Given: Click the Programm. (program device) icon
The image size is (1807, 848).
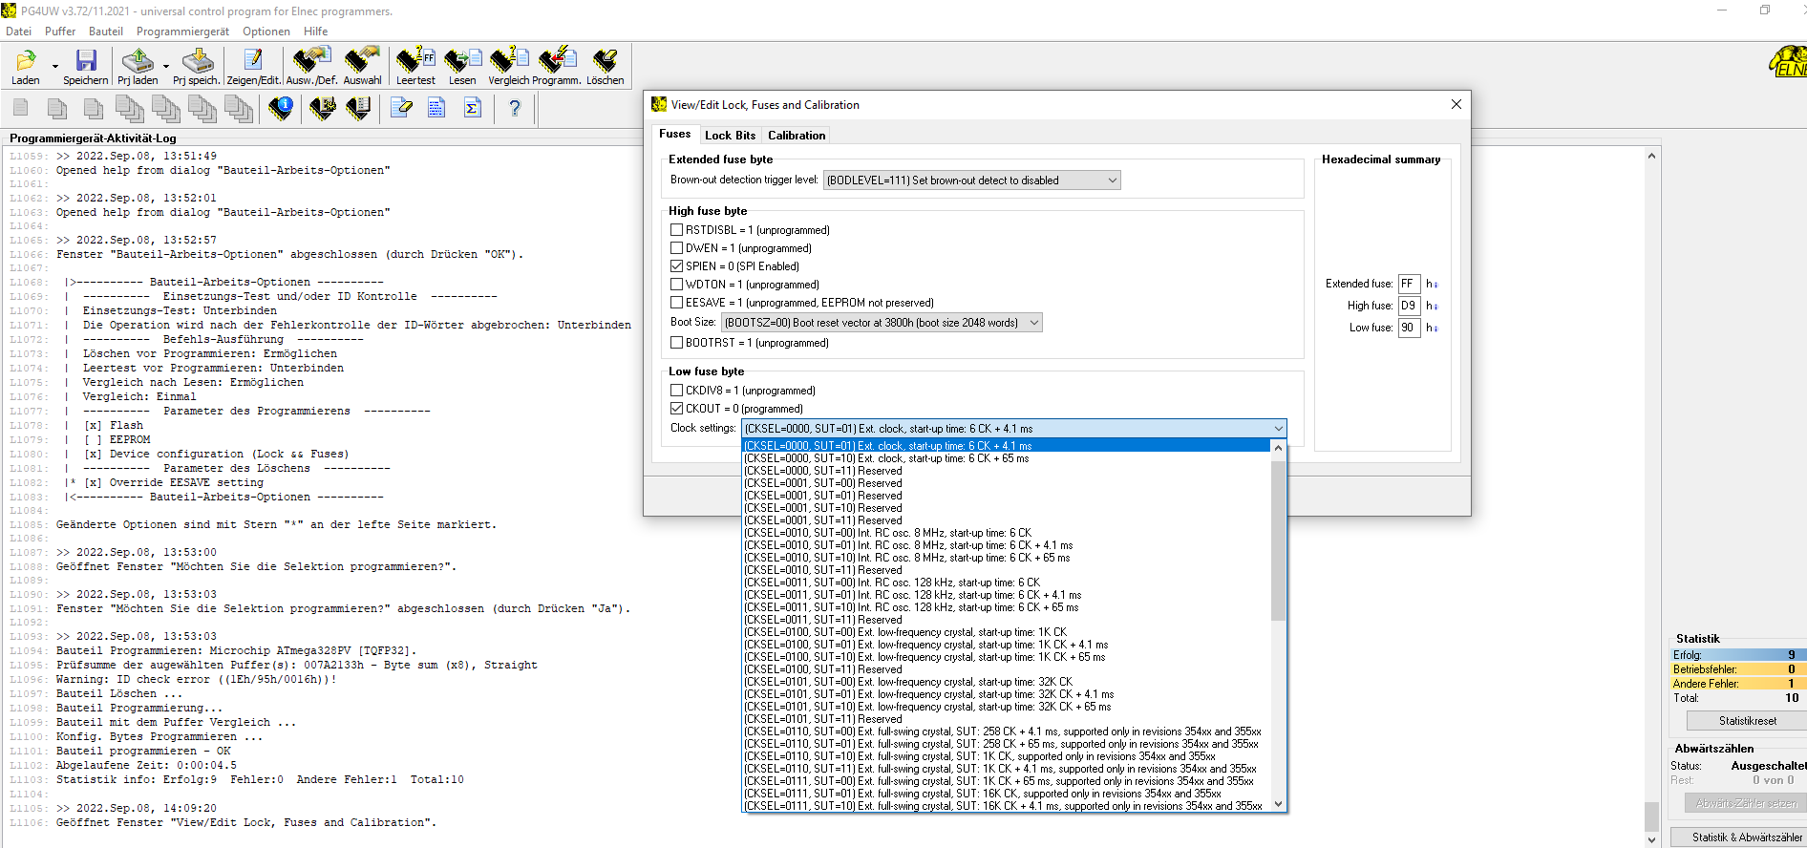Looking at the screenshot, I should [557, 61].
